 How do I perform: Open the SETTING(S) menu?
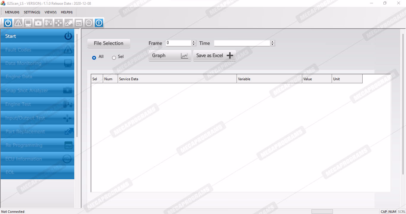click(32, 12)
